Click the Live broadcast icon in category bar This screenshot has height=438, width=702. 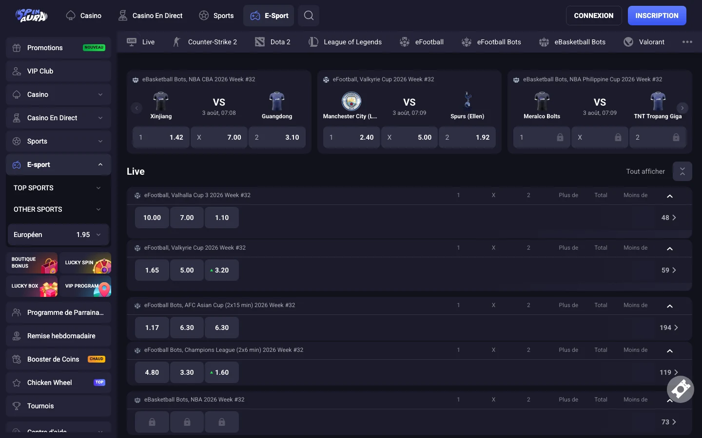[x=132, y=42]
